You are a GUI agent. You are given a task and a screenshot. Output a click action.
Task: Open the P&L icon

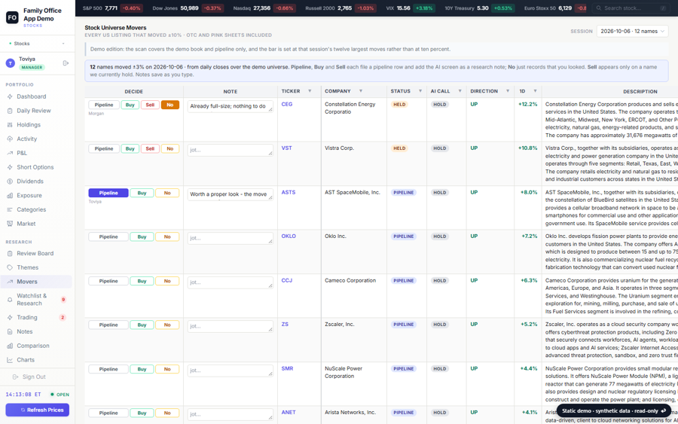(x=10, y=153)
